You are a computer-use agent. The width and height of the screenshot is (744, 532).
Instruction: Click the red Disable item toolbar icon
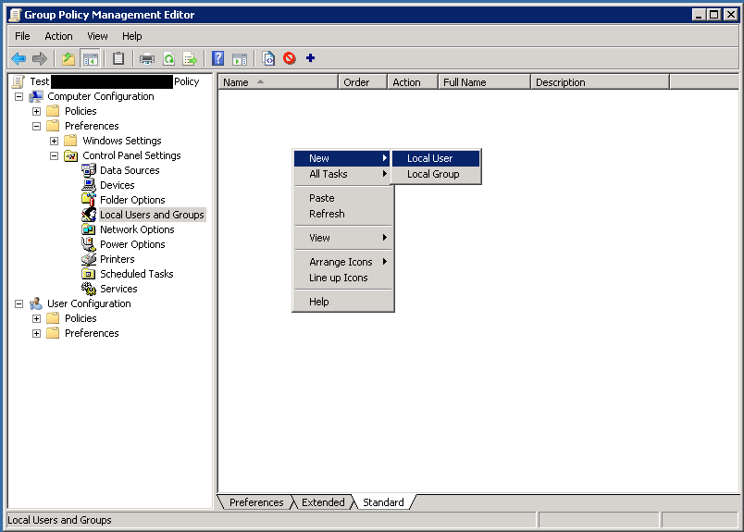(290, 58)
